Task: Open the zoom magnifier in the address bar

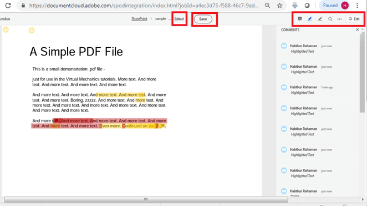Action: point(267,6)
